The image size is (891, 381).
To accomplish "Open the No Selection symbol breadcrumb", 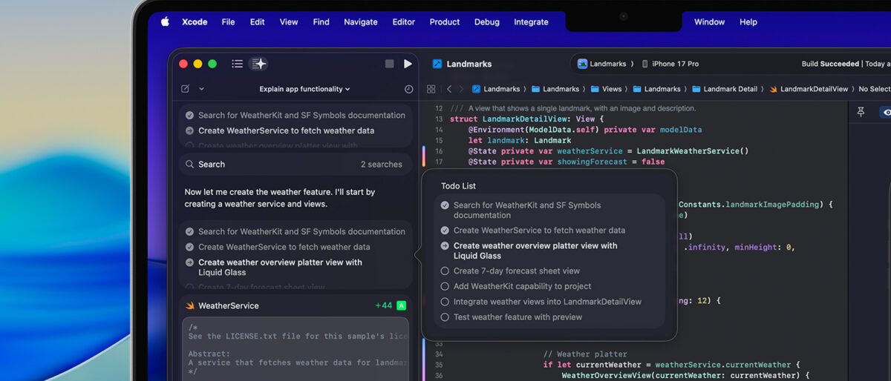I will [875, 89].
